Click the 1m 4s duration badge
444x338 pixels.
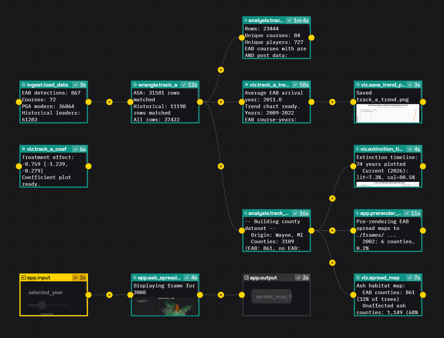(x=301, y=21)
